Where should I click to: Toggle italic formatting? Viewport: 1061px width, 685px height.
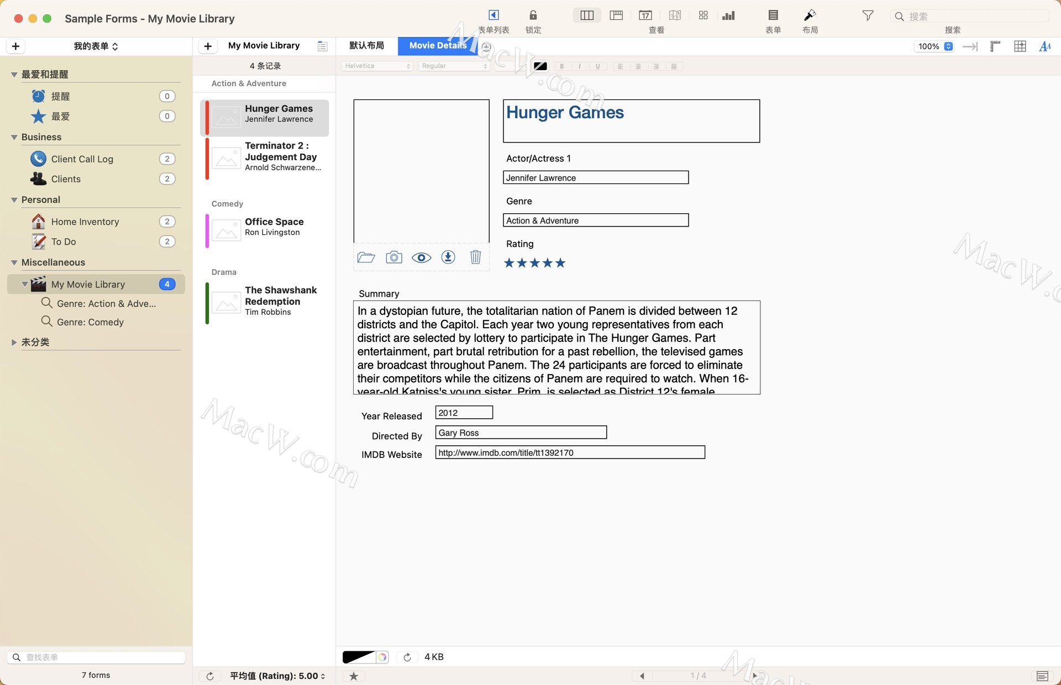[x=580, y=66]
